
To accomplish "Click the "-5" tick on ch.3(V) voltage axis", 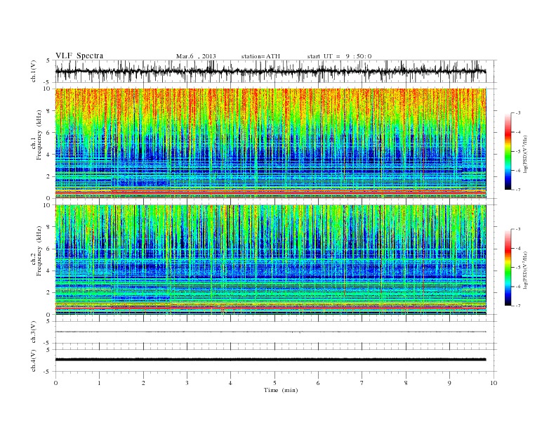I will click(48, 344).
